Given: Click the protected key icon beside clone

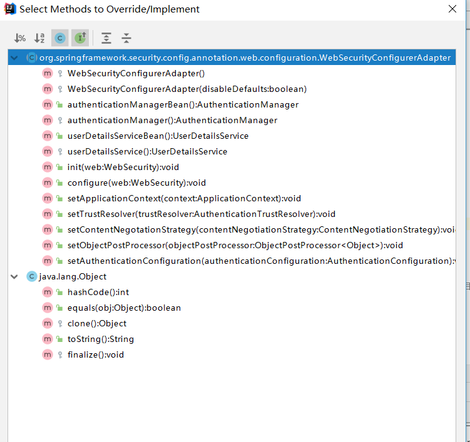Looking at the screenshot, I should [x=60, y=324].
